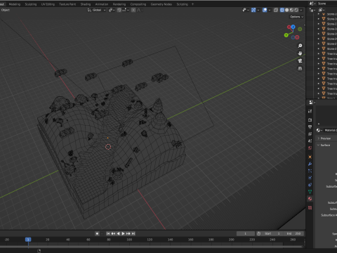Click the current frame number field
337x253 pixels.
click(246, 233)
